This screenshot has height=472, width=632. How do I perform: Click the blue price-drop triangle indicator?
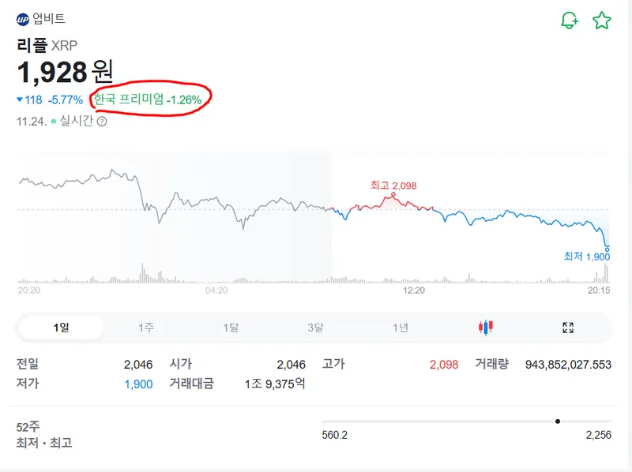(20, 99)
